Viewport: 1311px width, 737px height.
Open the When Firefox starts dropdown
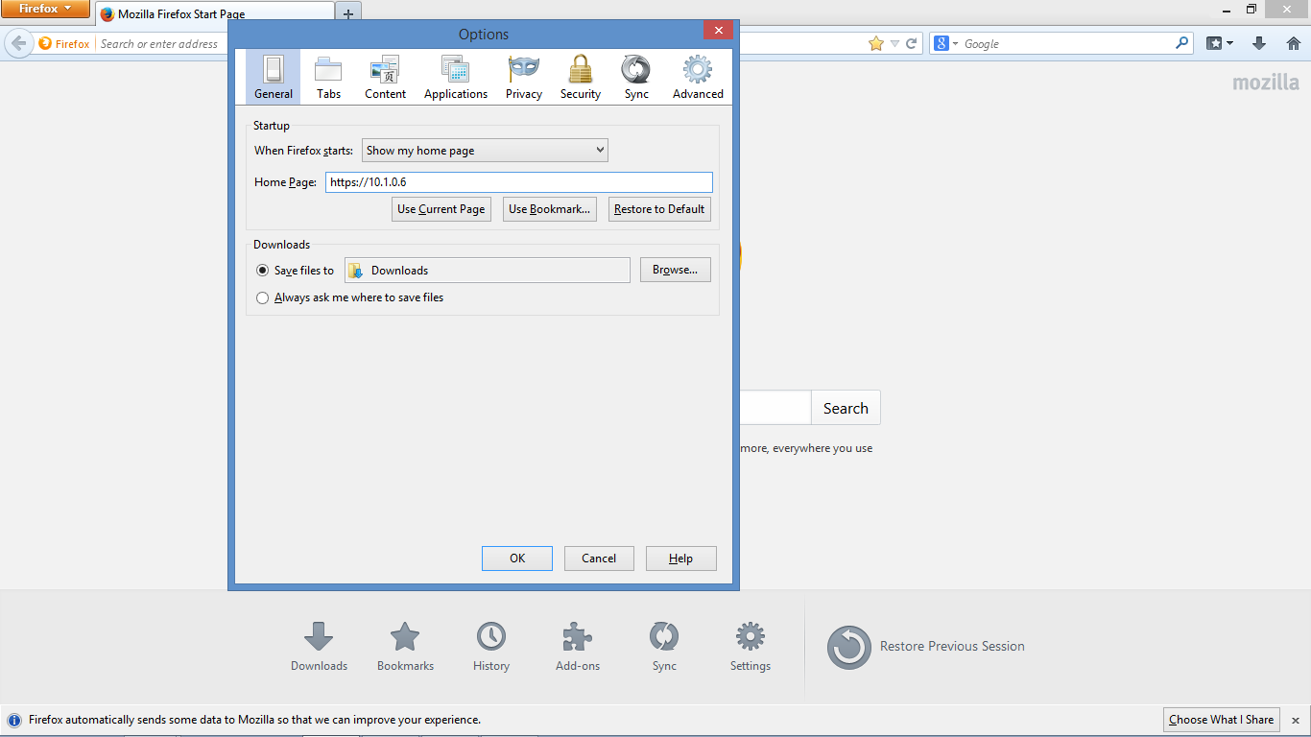(485, 151)
